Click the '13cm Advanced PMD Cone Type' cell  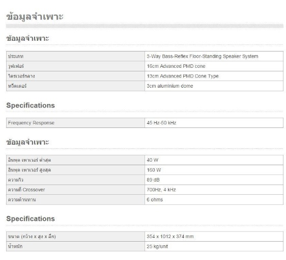(214, 76)
